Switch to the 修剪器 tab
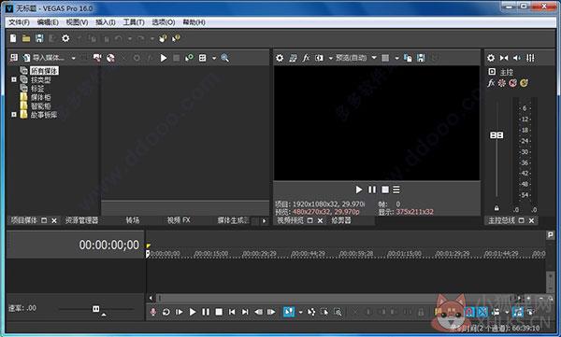Viewport: 561px width, 337px height. pos(341,220)
